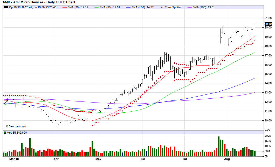The width and height of the screenshot is (275, 167).
Task: Click the Mar 18 date axis label
Action: click(14, 159)
